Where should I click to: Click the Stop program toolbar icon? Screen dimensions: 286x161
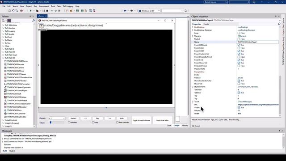pyautogui.click(x=47, y=11)
